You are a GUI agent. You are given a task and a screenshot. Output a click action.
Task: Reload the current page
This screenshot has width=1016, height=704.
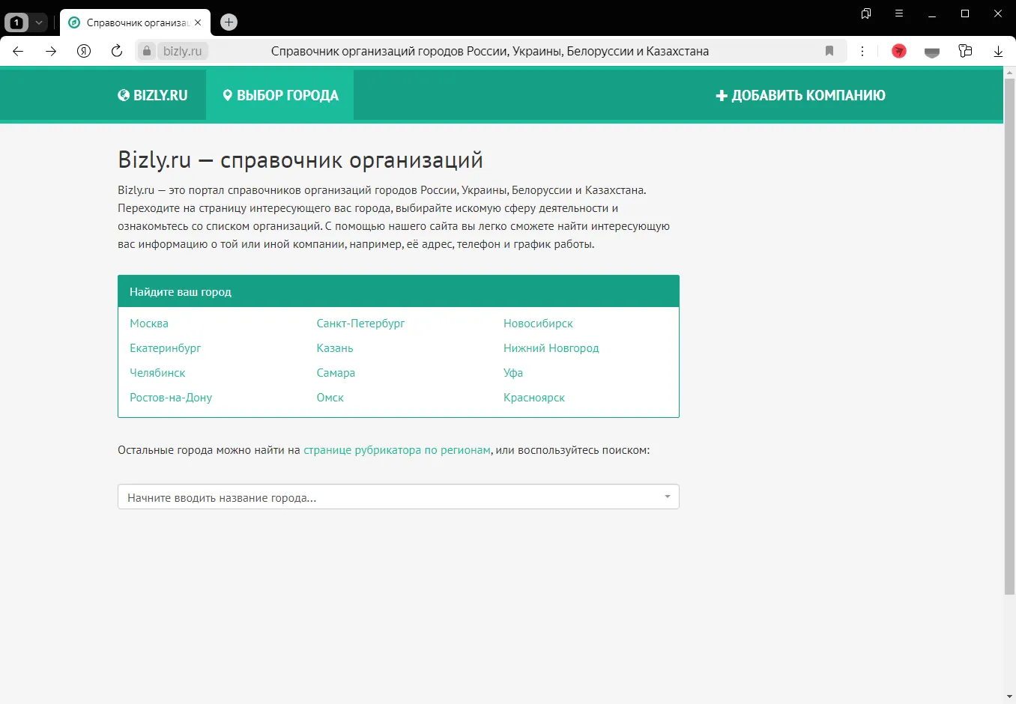click(x=117, y=51)
